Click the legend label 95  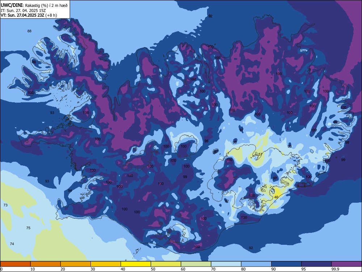click(304, 269)
